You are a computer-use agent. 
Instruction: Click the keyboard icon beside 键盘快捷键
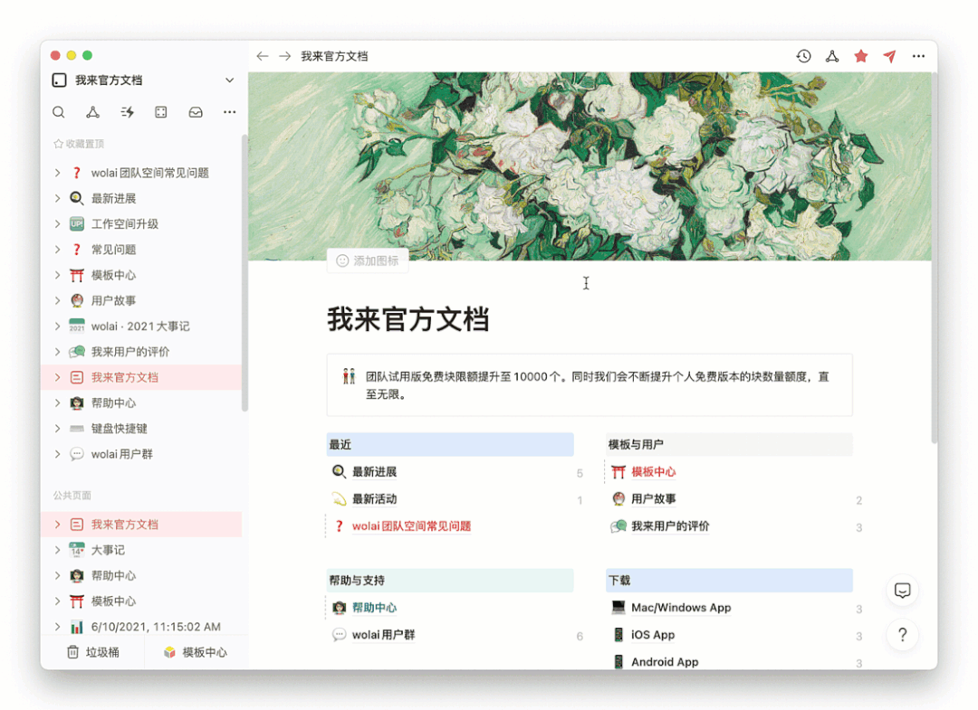(77, 429)
